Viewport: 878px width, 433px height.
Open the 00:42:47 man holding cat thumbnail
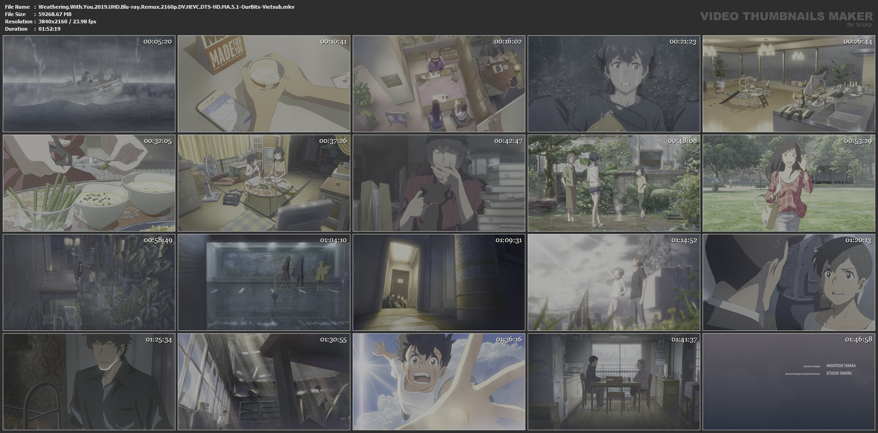[439, 183]
